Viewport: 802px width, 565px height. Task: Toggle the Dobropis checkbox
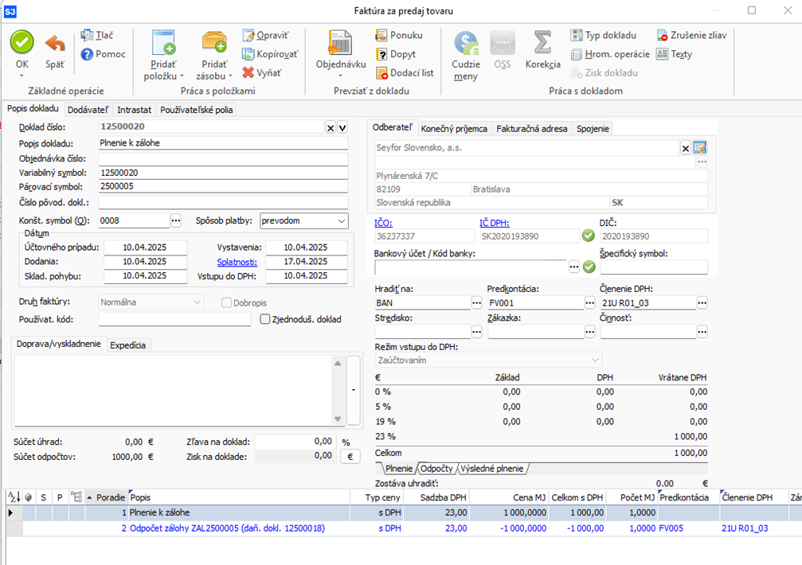point(226,302)
